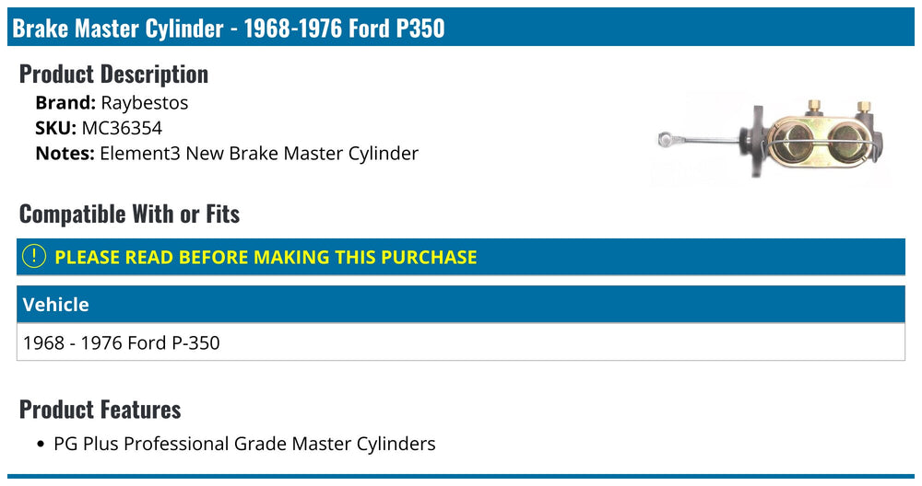Click the Product Description heading
The width and height of the screenshot is (922, 486).
(114, 74)
